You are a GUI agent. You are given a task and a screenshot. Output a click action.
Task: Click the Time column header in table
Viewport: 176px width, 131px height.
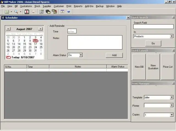(38, 67)
